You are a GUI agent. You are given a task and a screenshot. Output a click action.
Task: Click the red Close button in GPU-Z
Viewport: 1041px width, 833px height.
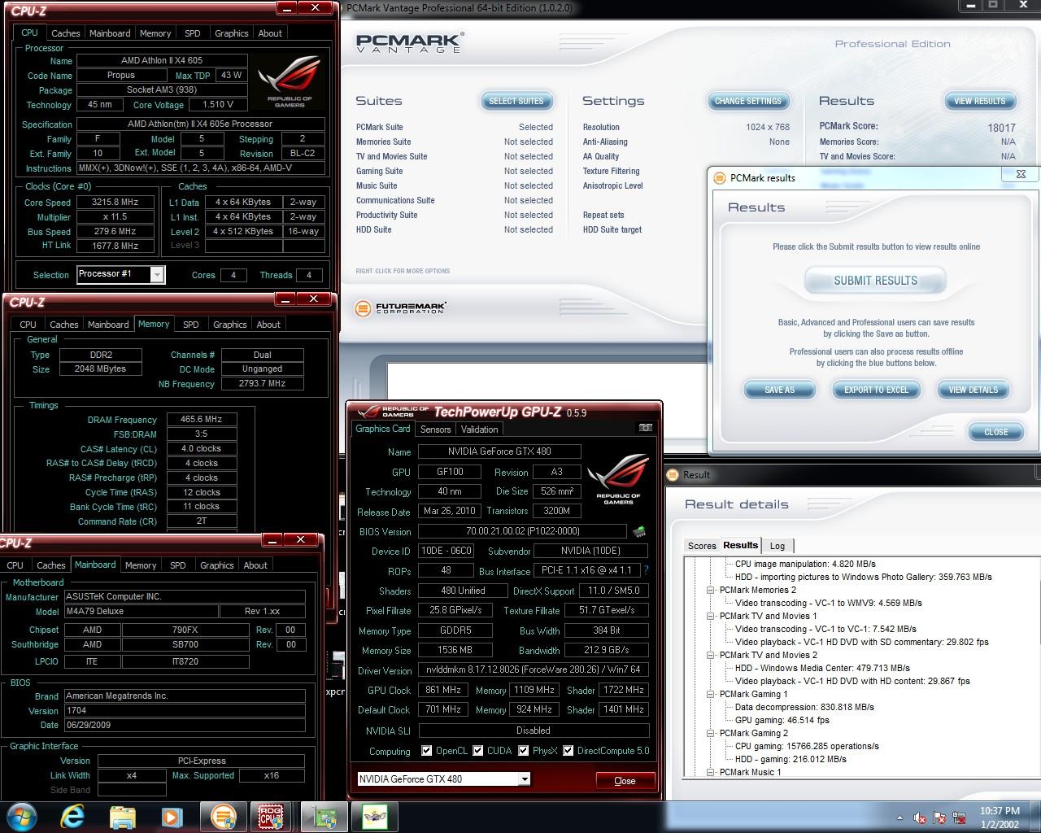click(625, 780)
